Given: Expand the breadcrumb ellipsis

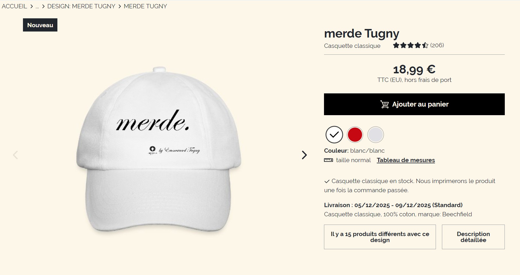Looking at the screenshot, I should [37, 6].
